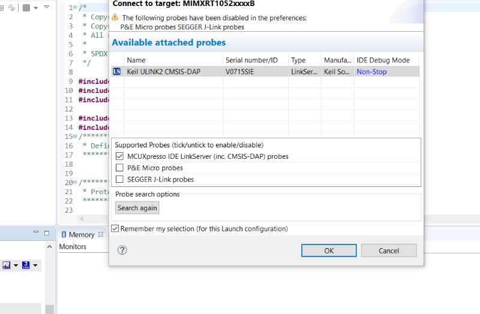Open dropdown arrow beside the gray stop icon
Screen dimensions: 480x314
pos(35,8)
